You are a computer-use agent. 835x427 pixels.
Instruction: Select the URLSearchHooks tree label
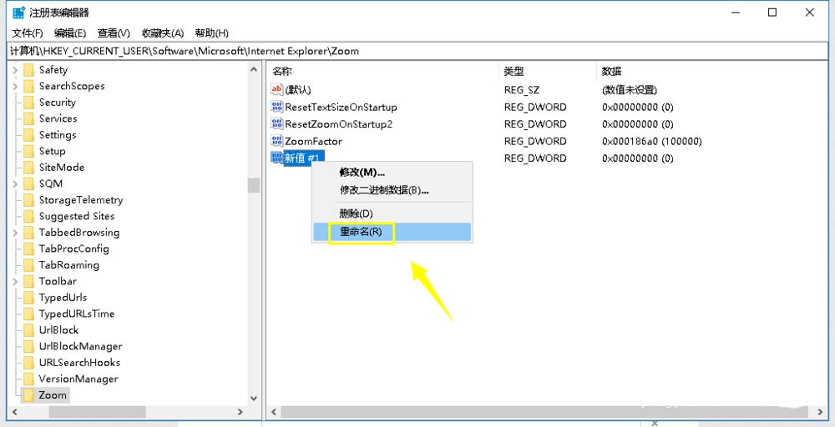coord(79,363)
